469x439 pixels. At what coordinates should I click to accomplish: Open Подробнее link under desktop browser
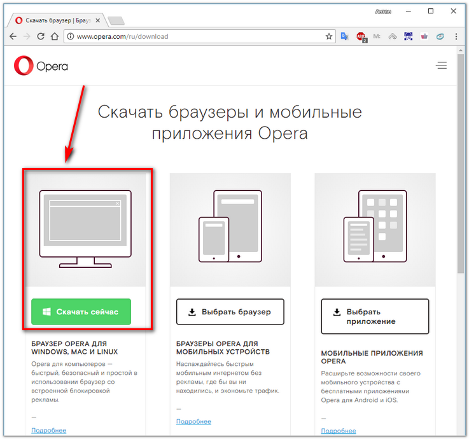[49, 430]
